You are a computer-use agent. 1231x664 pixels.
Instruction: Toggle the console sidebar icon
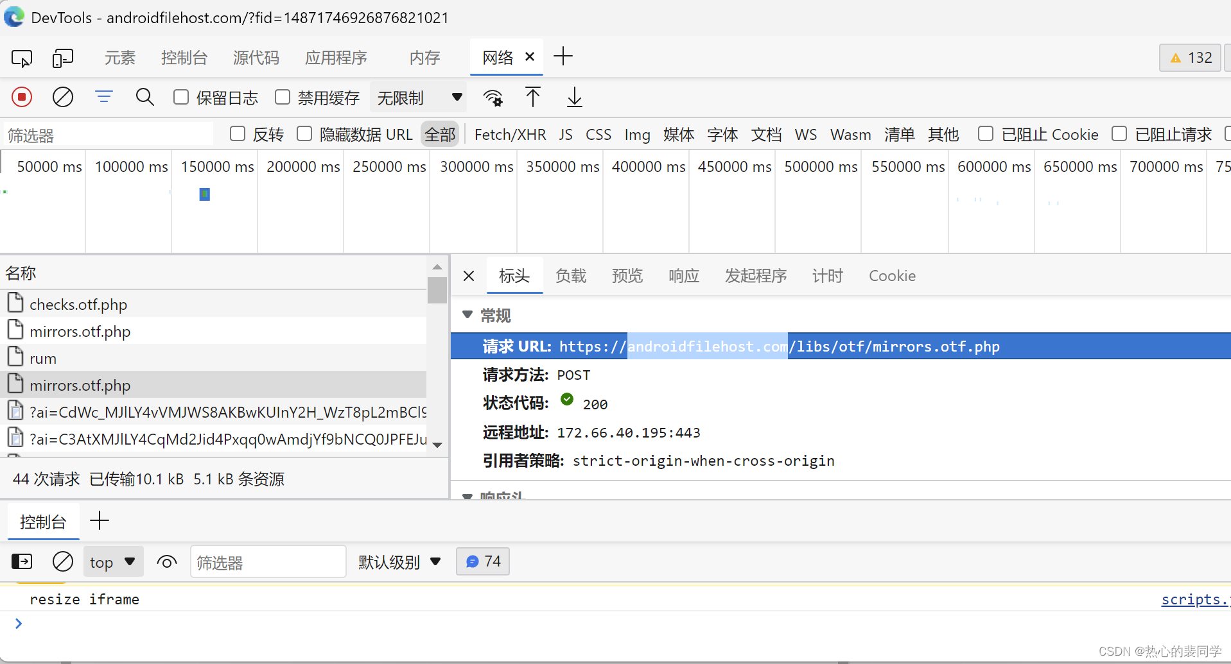(x=22, y=562)
